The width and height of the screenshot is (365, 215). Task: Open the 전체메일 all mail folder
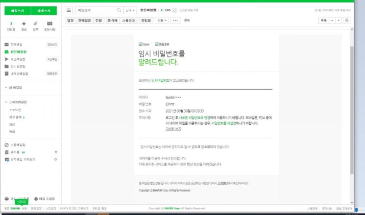[16, 45]
